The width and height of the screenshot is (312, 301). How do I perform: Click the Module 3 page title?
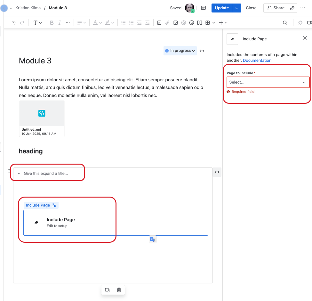tap(35, 61)
